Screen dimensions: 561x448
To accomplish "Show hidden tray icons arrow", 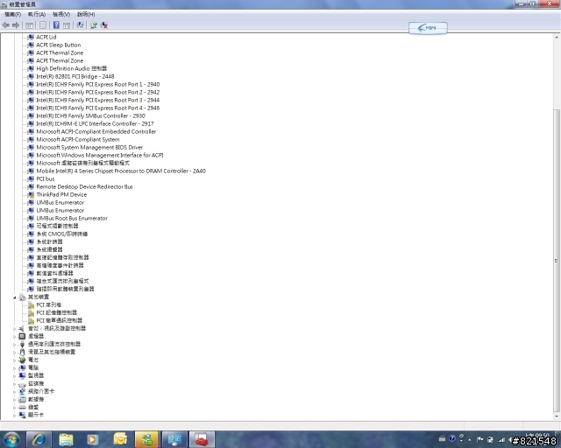I will [x=470, y=440].
